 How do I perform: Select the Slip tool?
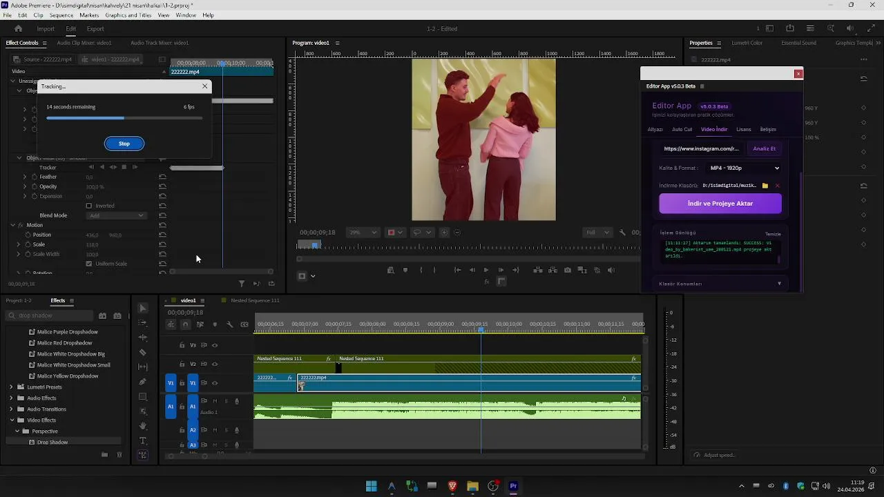tap(143, 367)
